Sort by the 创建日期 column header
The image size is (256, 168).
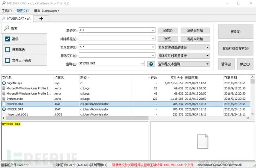pos(204,78)
